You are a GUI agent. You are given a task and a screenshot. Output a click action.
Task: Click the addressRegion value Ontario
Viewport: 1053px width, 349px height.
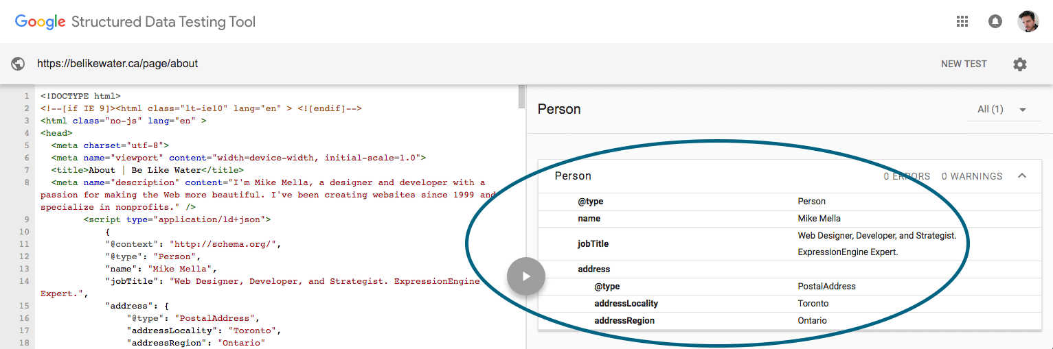tap(812, 320)
